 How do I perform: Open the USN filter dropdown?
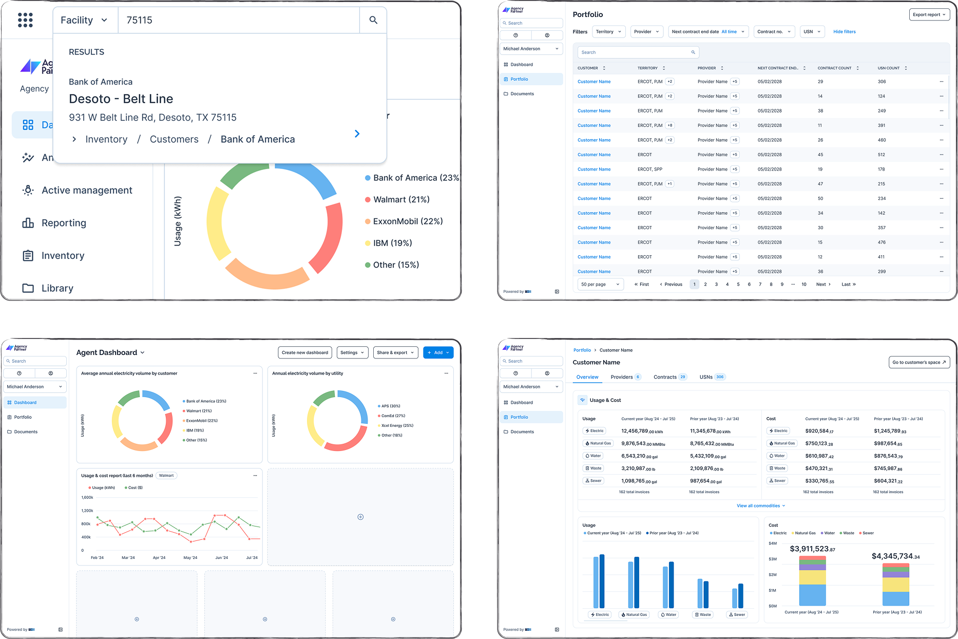(812, 32)
